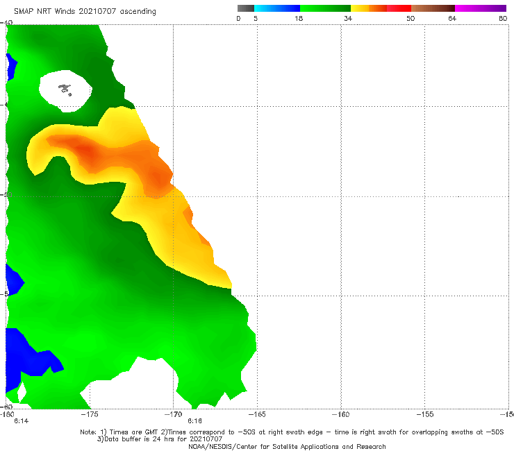Viewport: 514px width, 451px height.
Task: Click the color bar label '34'
Action: pos(348,19)
